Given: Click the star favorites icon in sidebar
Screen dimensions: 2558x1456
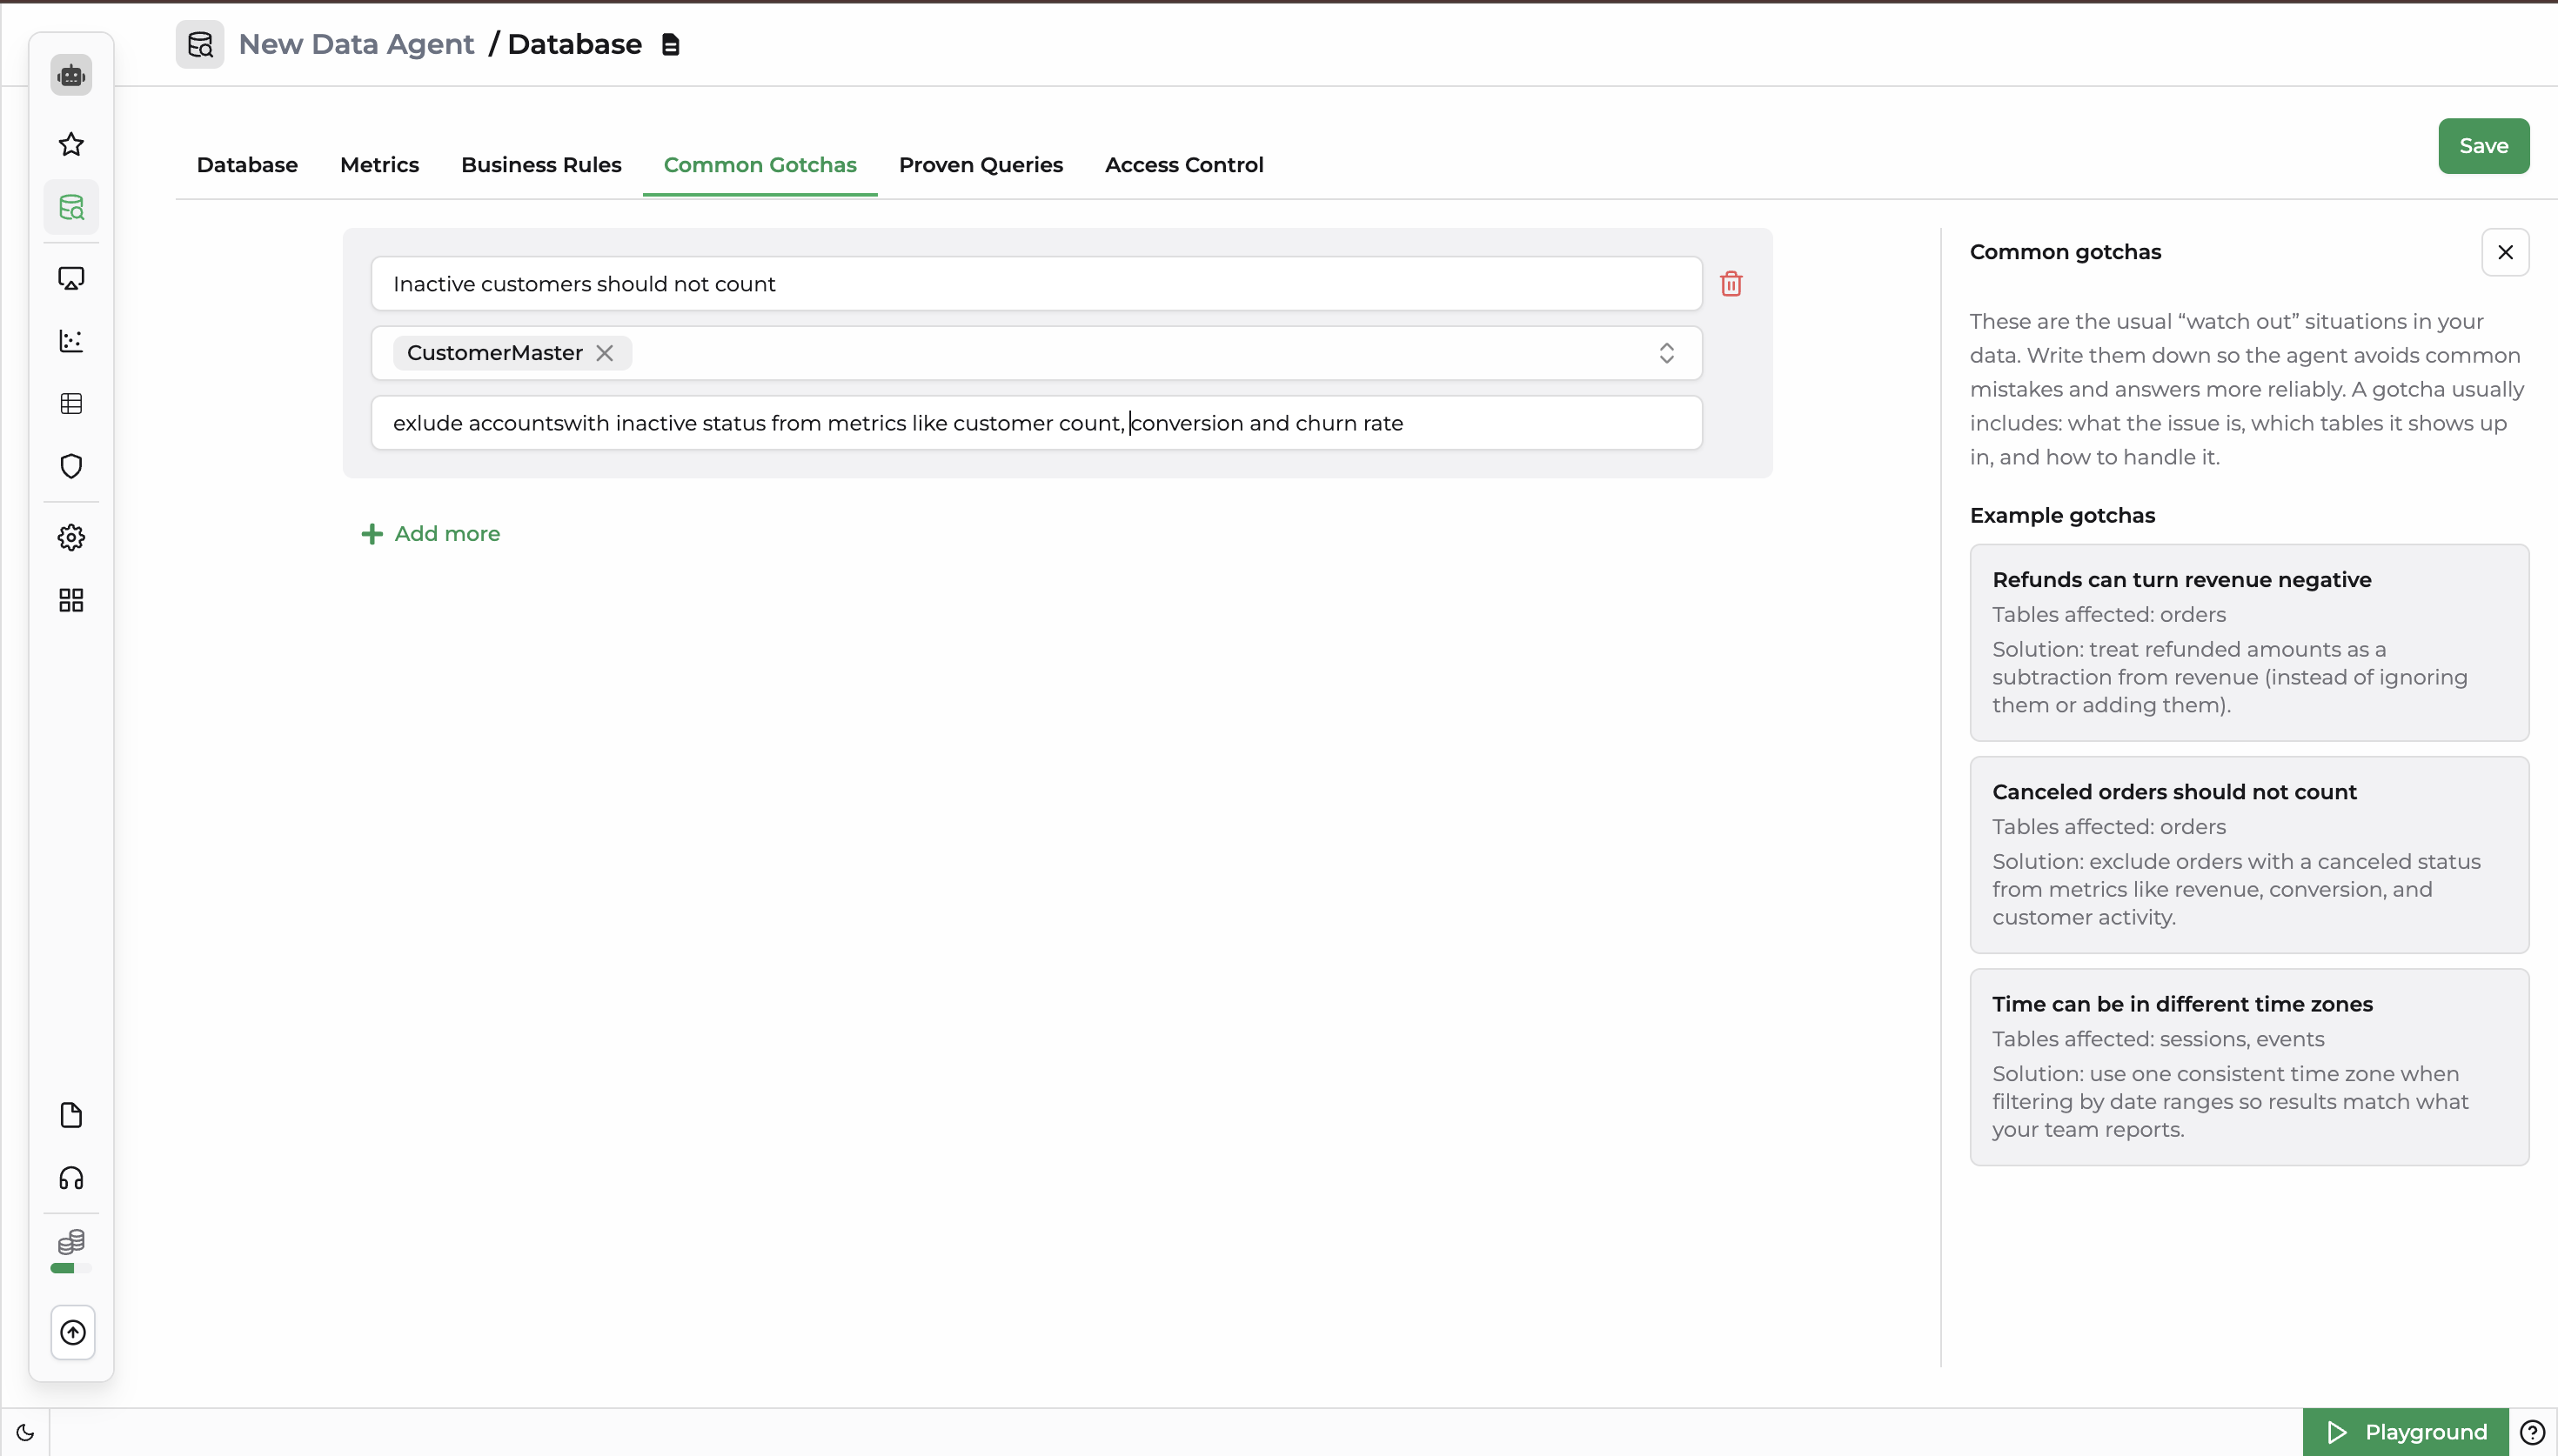Looking at the screenshot, I should point(71,144).
